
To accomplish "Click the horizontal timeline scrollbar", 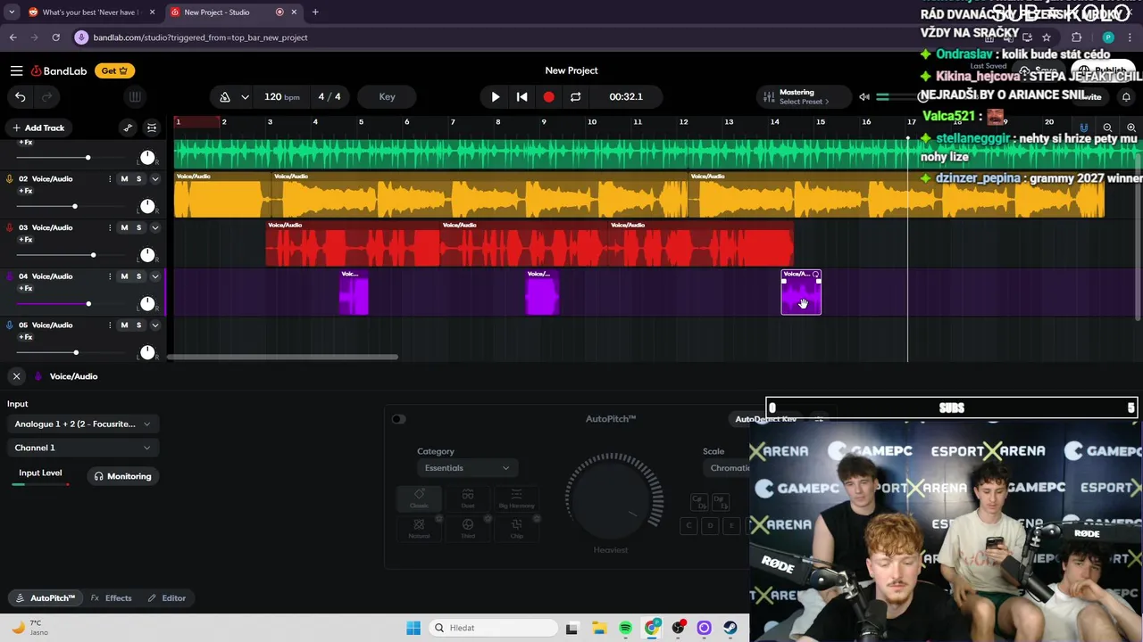I will tap(282, 358).
